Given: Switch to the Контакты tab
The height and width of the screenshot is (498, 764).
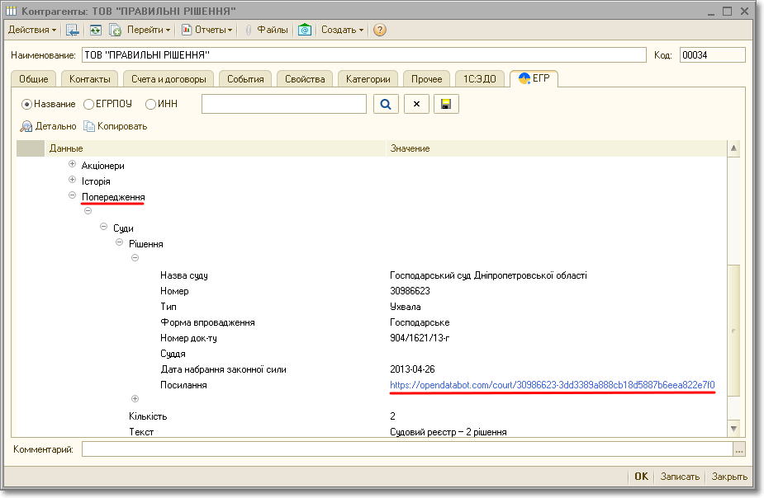Looking at the screenshot, I should coord(90,79).
